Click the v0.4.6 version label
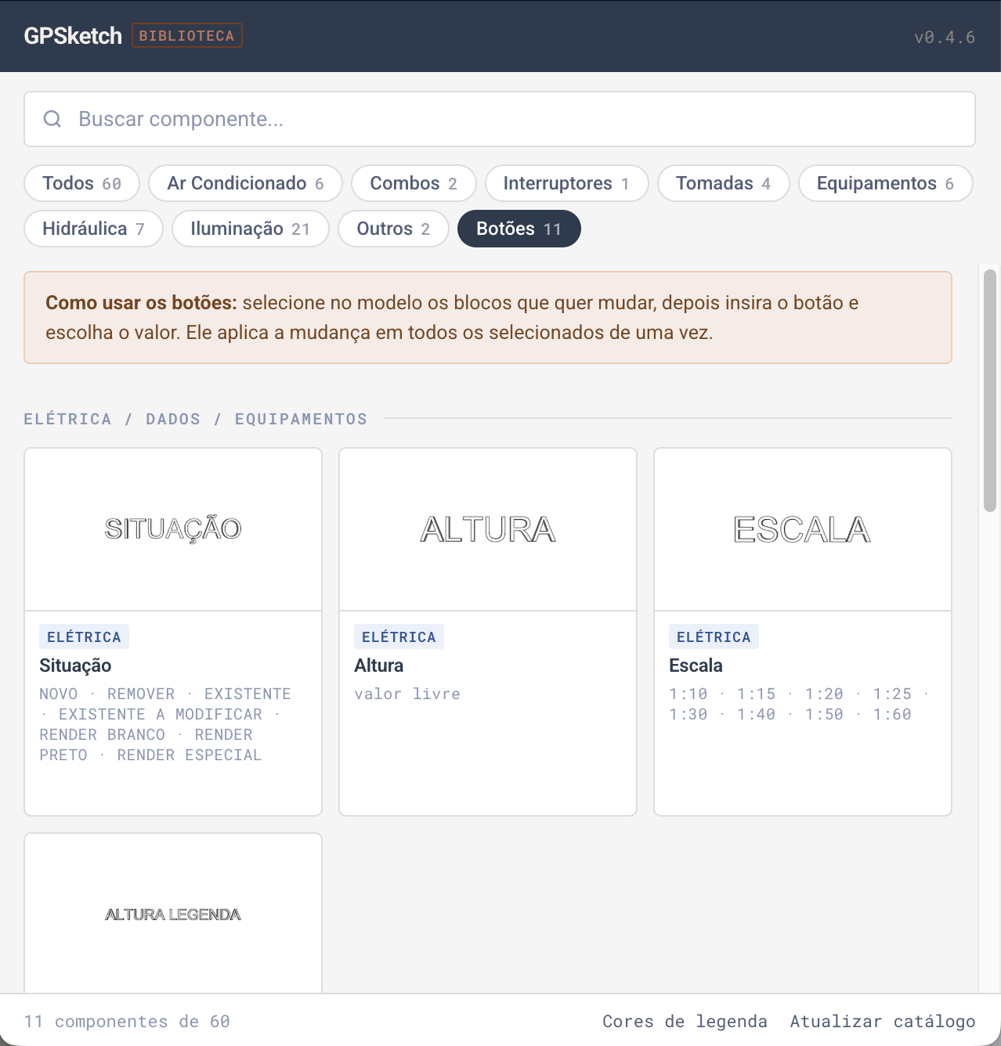The image size is (1001, 1046). coord(945,37)
